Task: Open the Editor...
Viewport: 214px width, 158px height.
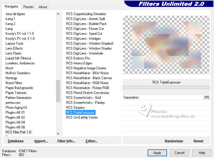Action: coord(92,141)
